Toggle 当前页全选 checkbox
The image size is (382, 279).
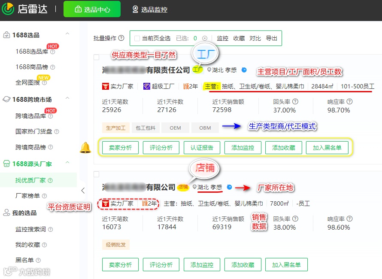pyautogui.click(x=137, y=38)
